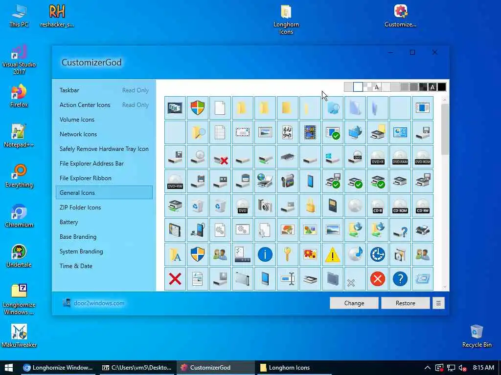Image resolution: width=501 pixels, height=375 pixels.
Task: Select the padlock icon tile
Action: 310,206
